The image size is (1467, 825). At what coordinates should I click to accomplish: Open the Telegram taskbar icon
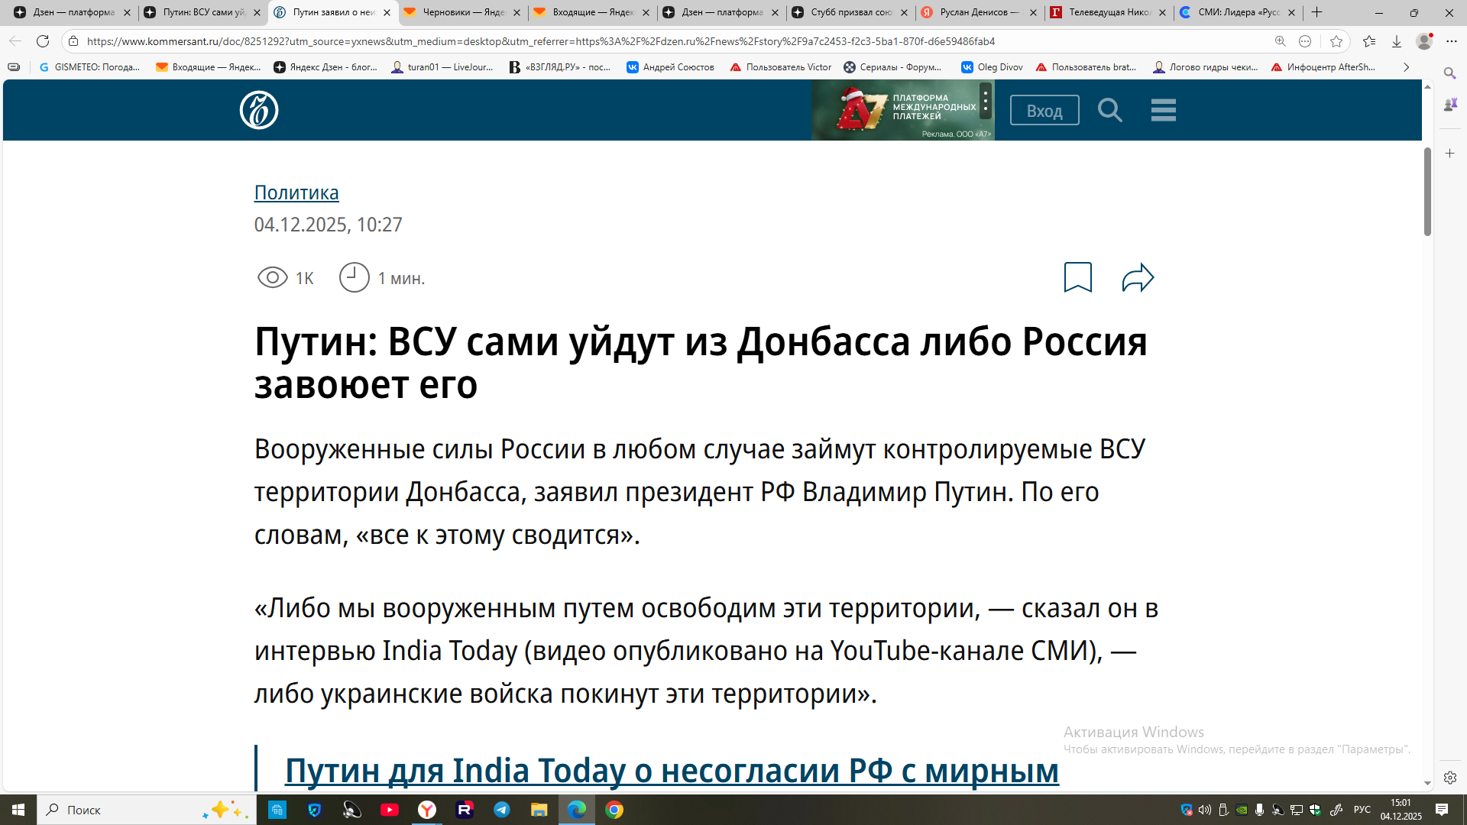coord(502,810)
